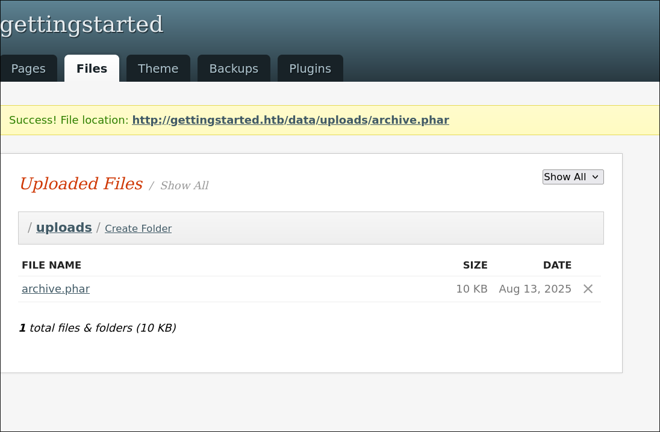Select the Files tab
The image size is (660, 432).
92,68
